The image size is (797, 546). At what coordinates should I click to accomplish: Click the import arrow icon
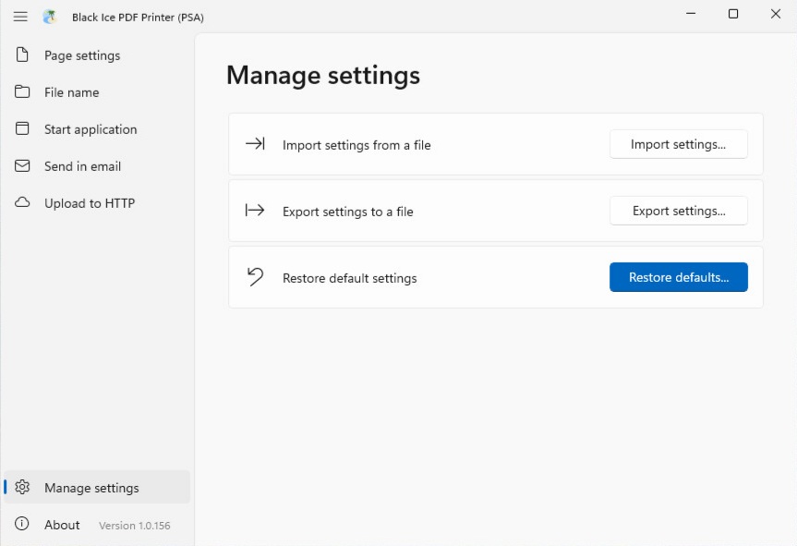tap(255, 144)
